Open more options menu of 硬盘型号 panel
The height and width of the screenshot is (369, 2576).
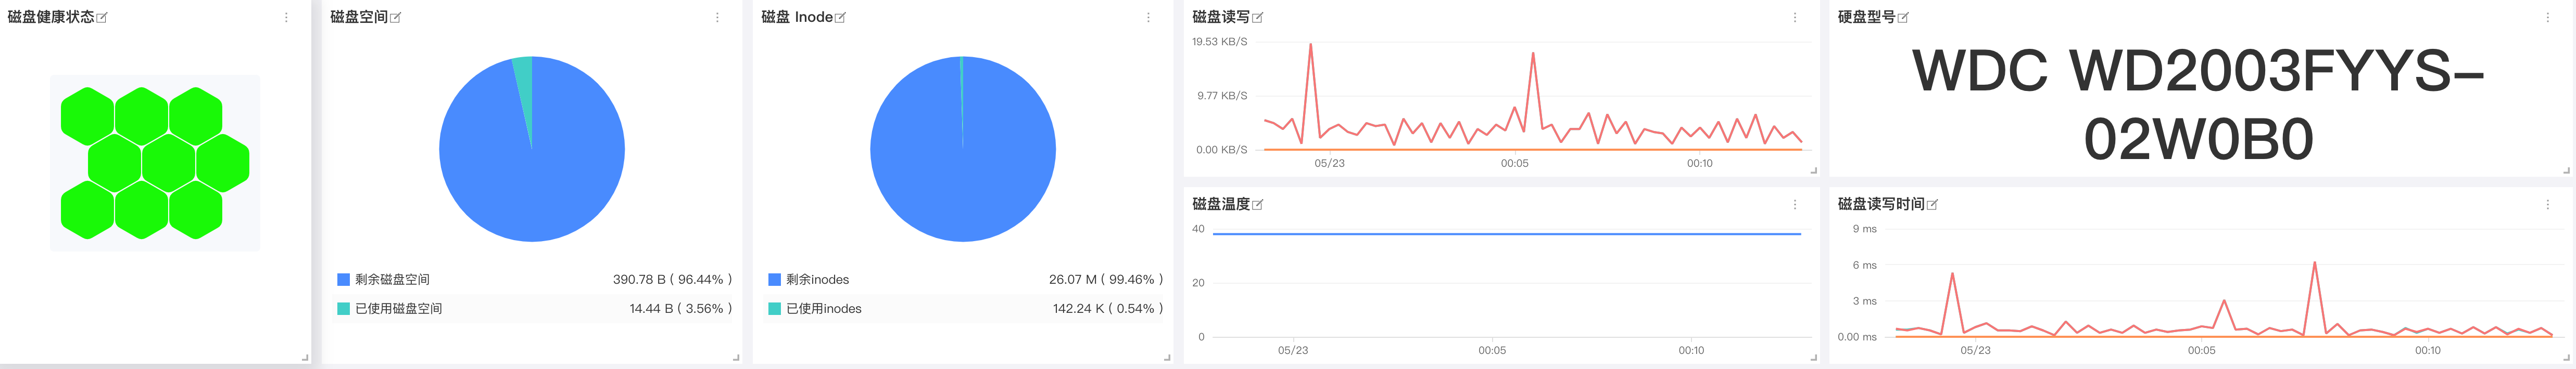[2547, 18]
